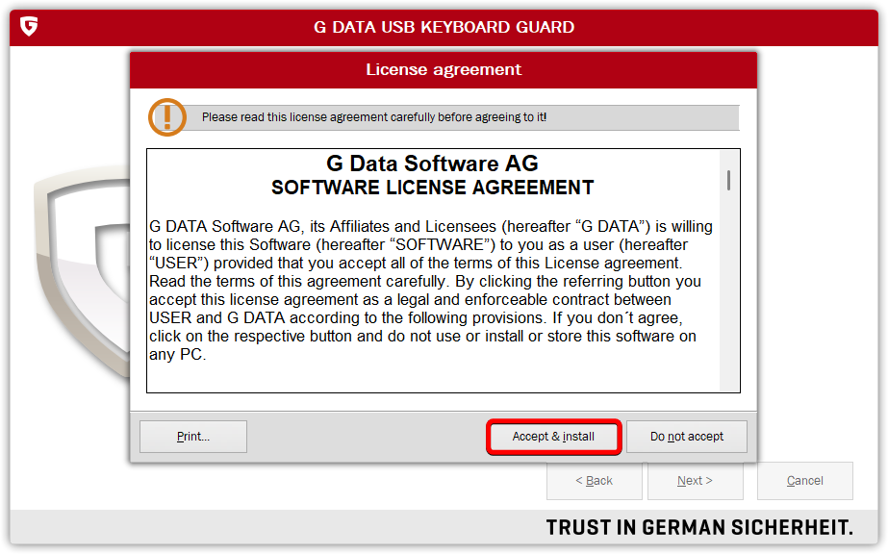The height and width of the screenshot is (554, 888).
Task: Click the license paragraph ending 'any PC.'
Action: click(431, 290)
